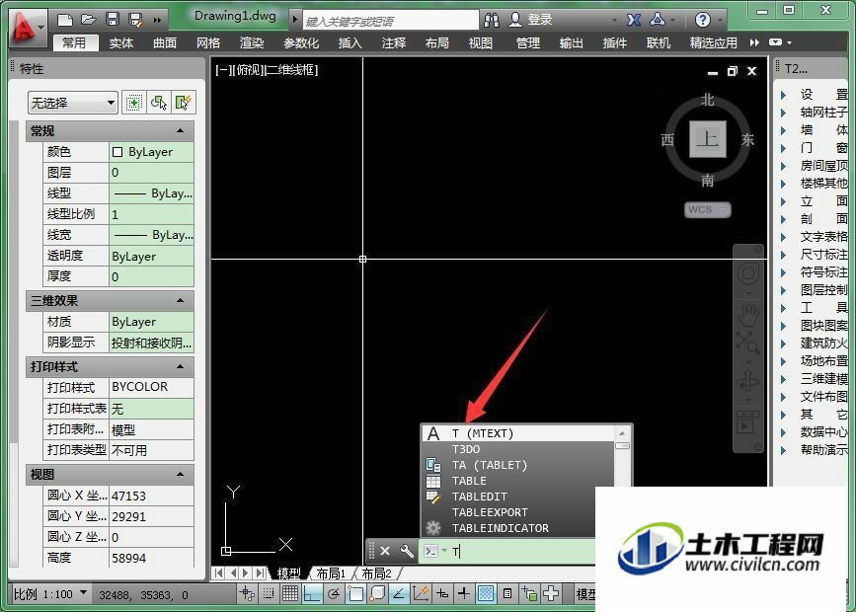
Task: Collapse the 打印样式 properties section
Action: point(180,366)
